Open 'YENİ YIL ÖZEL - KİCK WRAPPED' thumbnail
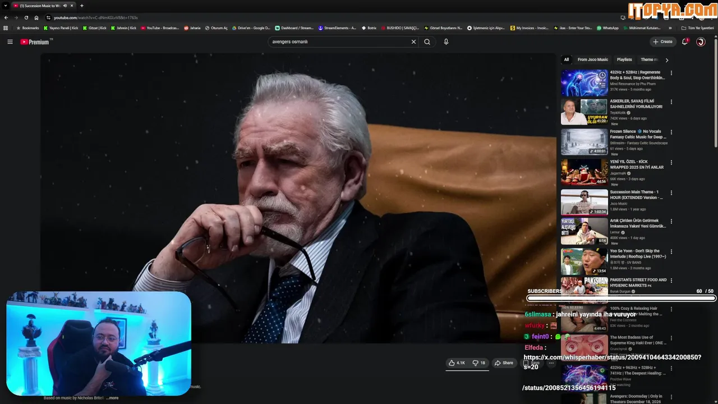The image size is (718, 404). pos(584,172)
